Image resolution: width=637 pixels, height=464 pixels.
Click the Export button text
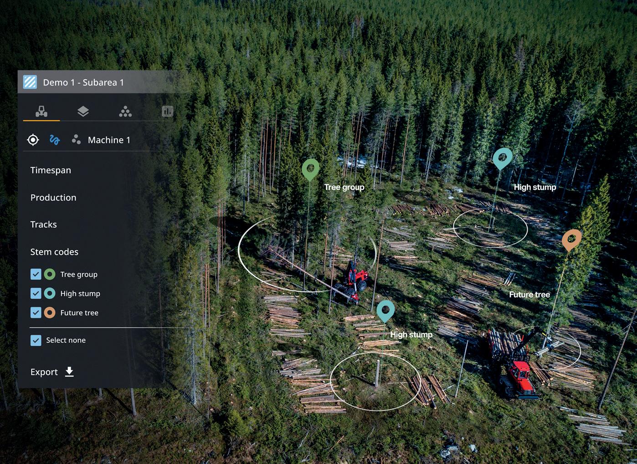pos(44,372)
